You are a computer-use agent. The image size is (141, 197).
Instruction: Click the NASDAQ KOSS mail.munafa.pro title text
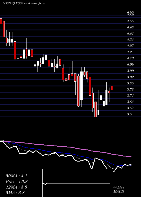24,3
